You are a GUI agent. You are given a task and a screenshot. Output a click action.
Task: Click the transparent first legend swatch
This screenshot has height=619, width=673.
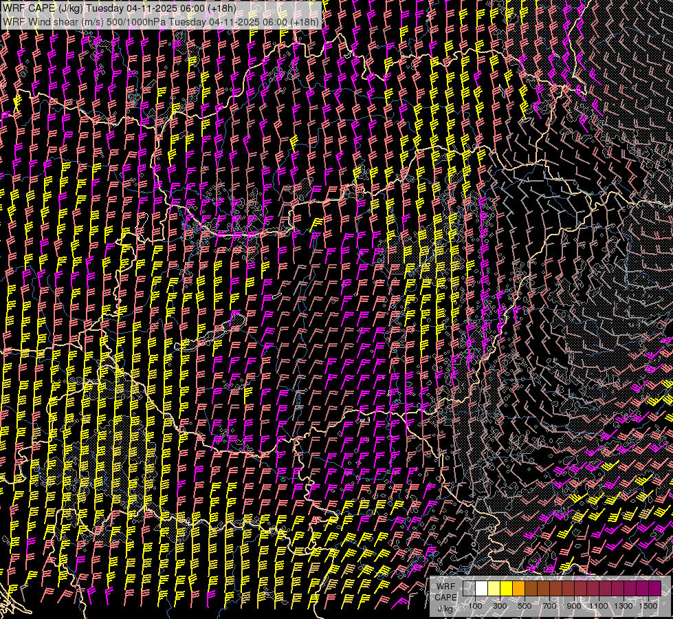click(469, 588)
